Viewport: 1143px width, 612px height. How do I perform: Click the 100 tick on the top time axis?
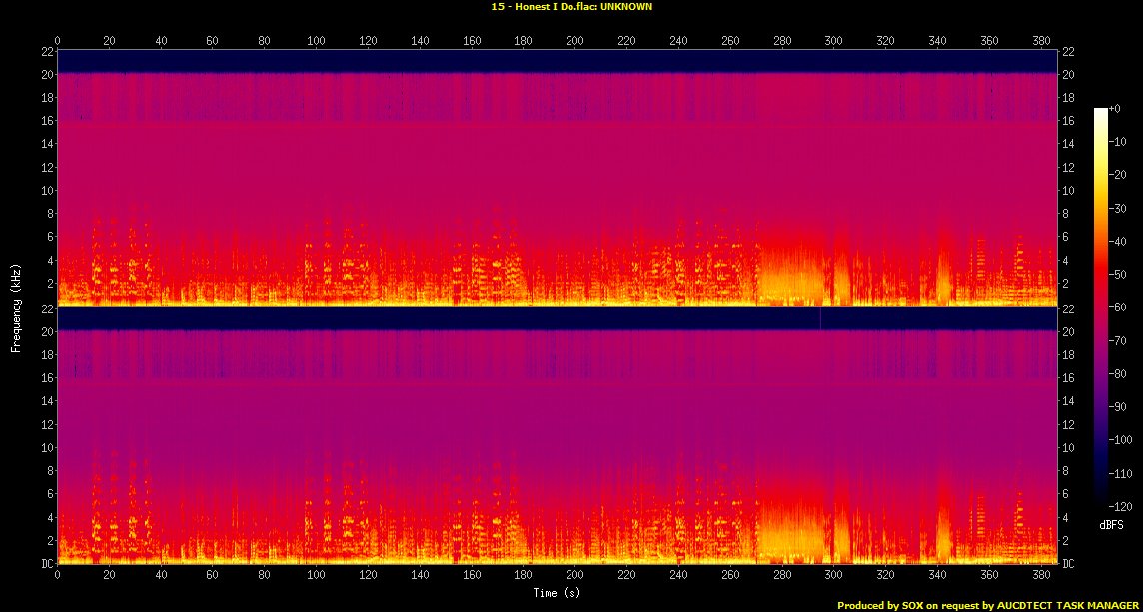(316, 41)
